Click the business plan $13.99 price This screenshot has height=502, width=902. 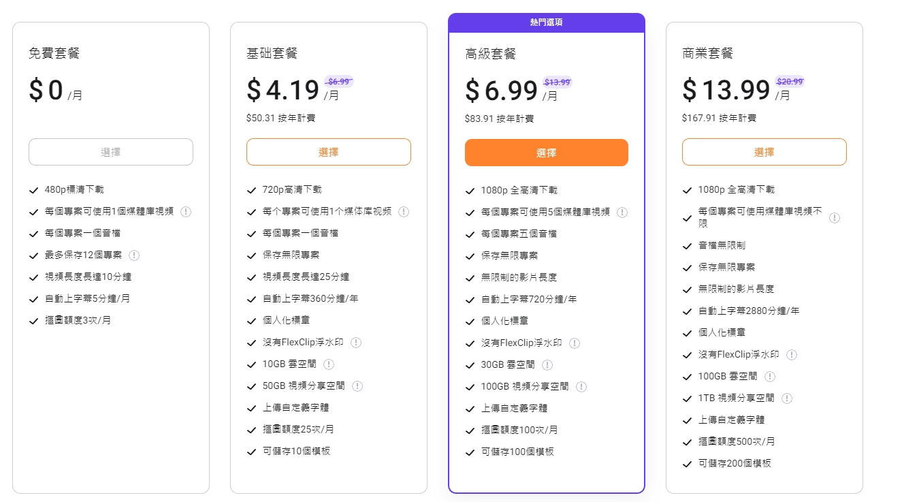pos(726,90)
